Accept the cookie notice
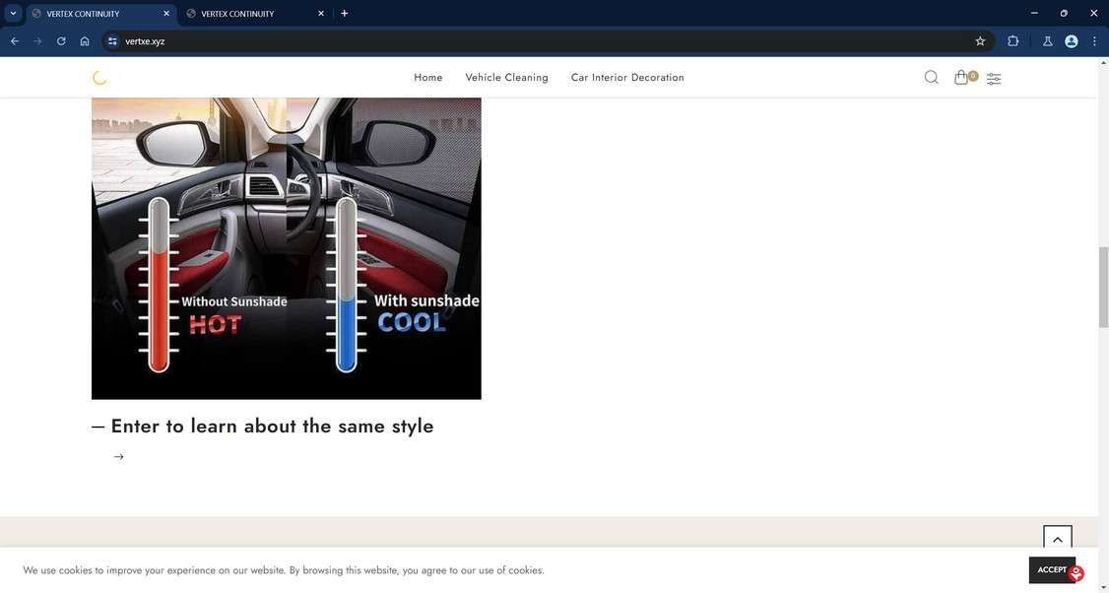Screen dimensions: 1109x593 pos(1052,569)
